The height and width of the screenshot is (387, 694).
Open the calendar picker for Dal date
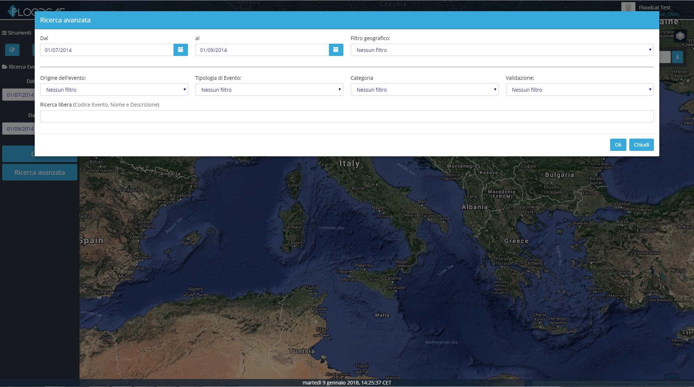180,50
